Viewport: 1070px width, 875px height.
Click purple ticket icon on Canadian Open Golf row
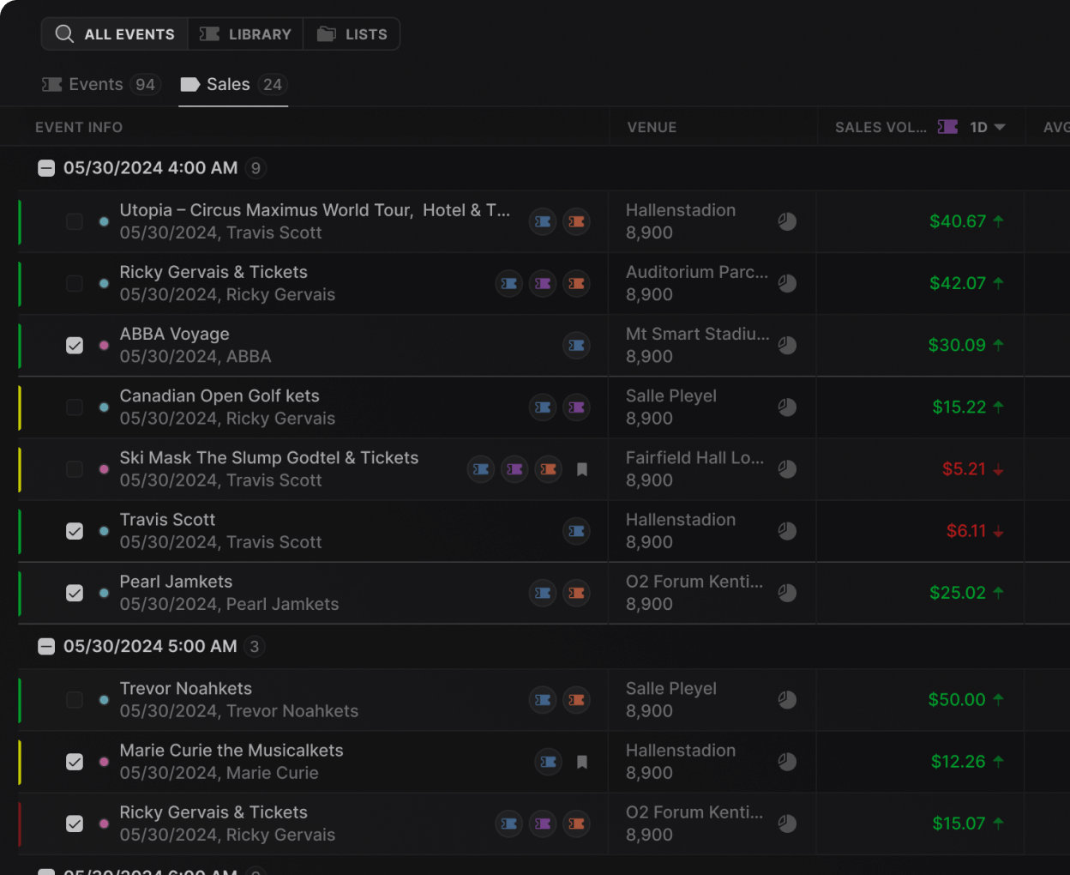577,407
